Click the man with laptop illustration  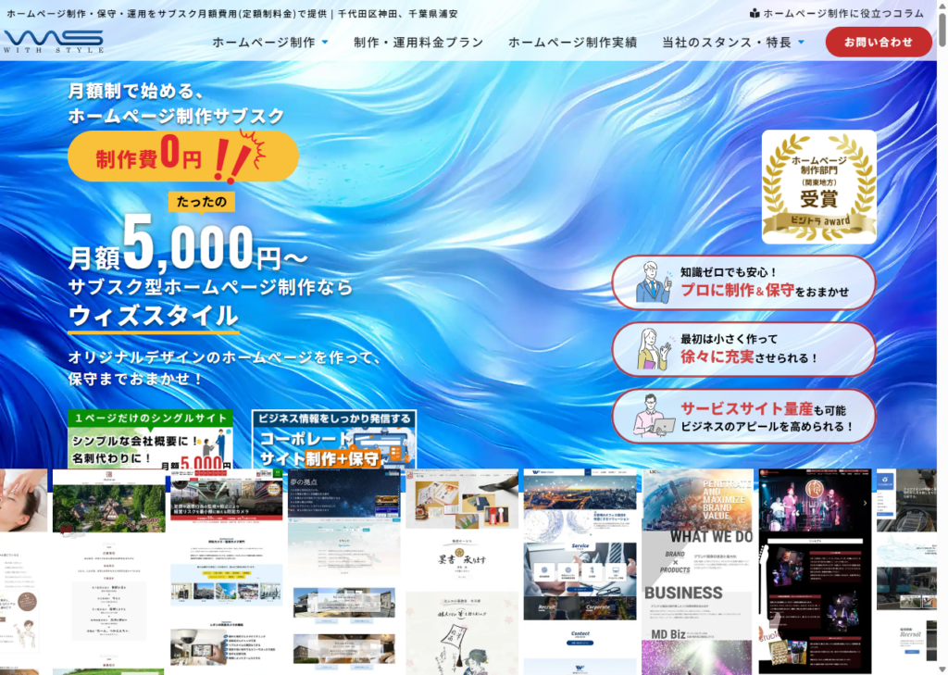[x=654, y=416]
